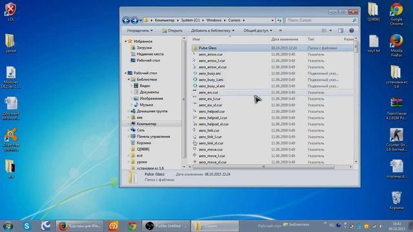The height and width of the screenshot is (232, 413).
Task: Open the recent locations dropdown beside forward arrow
Action: click(x=141, y=20)
